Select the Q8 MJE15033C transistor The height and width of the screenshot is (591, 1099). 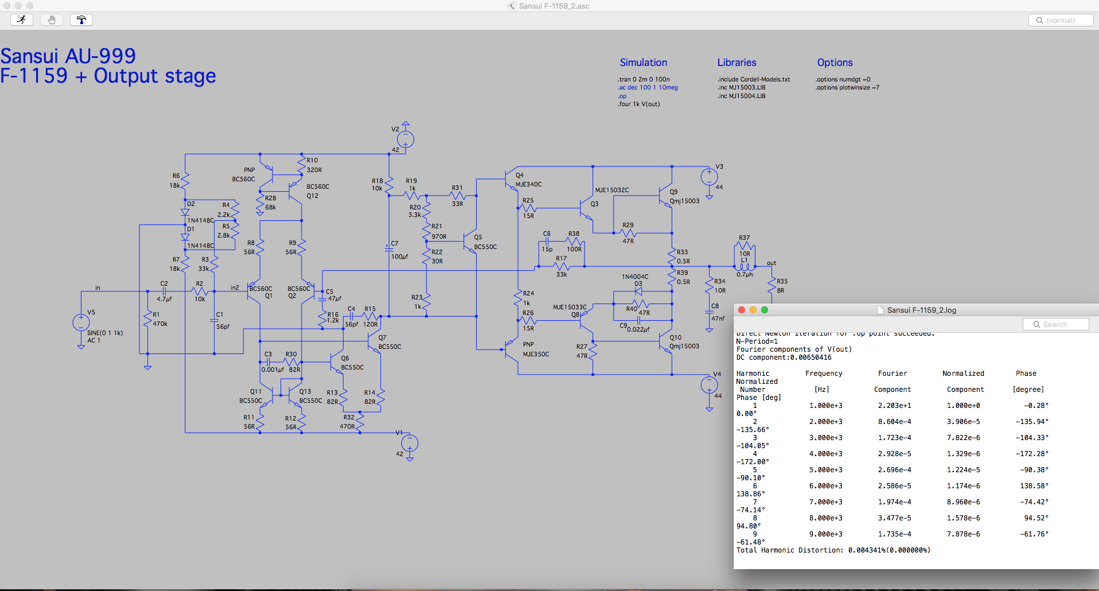[586, 321]
